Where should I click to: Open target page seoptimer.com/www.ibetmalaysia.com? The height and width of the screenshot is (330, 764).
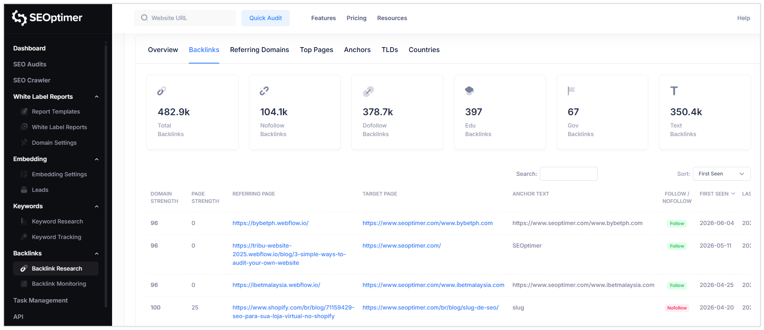coord(433,285)
